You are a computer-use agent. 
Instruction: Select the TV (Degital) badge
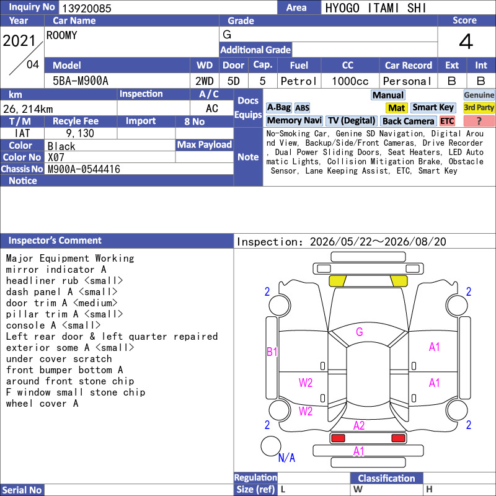[352, 121]
